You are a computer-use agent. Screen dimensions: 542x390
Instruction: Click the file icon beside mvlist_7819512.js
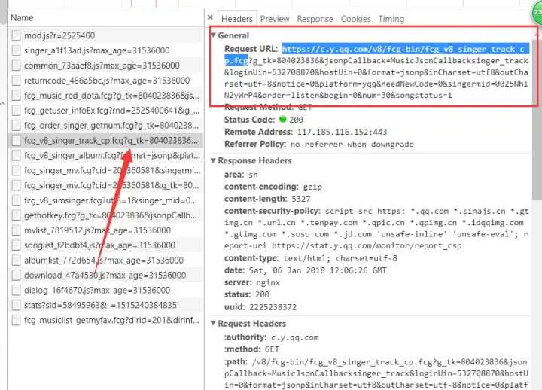click(16, 230)
